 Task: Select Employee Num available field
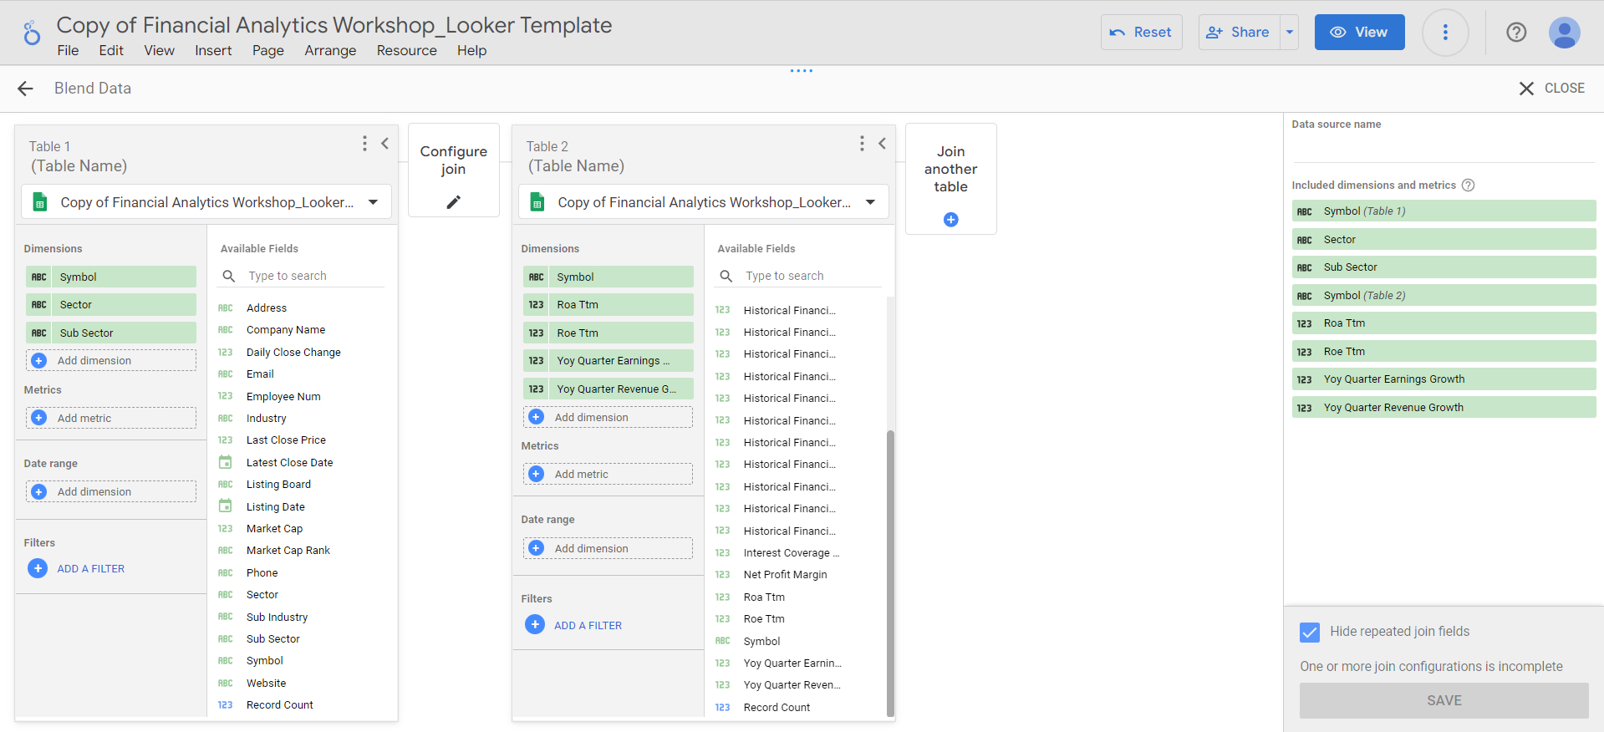click(x=283, y=397)
